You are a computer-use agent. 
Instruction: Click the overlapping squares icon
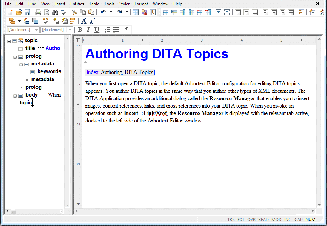(35, 21)
